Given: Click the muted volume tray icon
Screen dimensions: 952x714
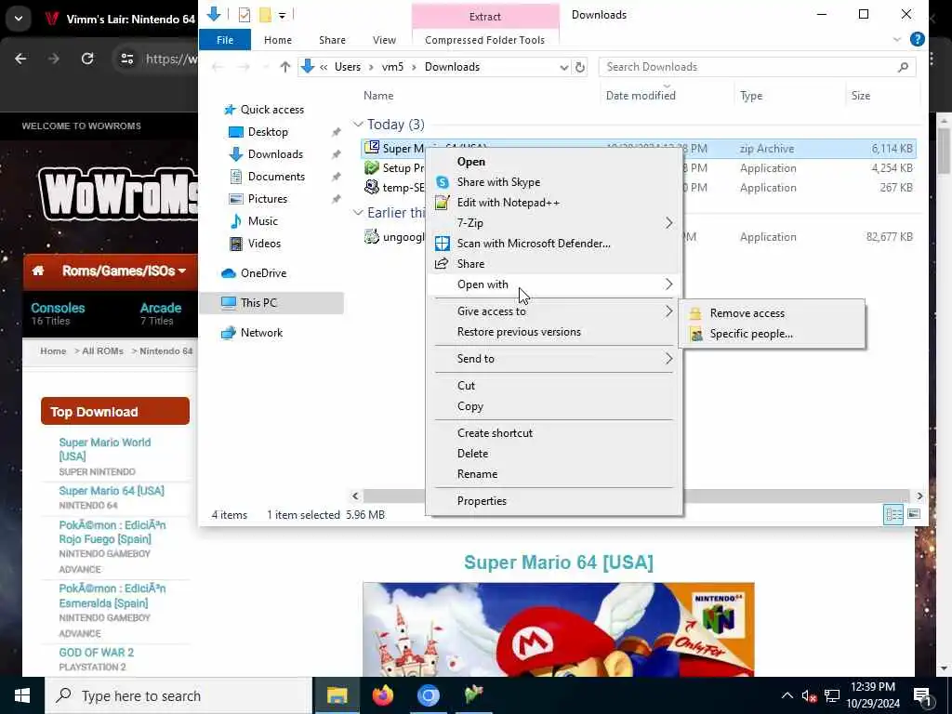Looking at the screenshot, I should click(x=809, y=696).
